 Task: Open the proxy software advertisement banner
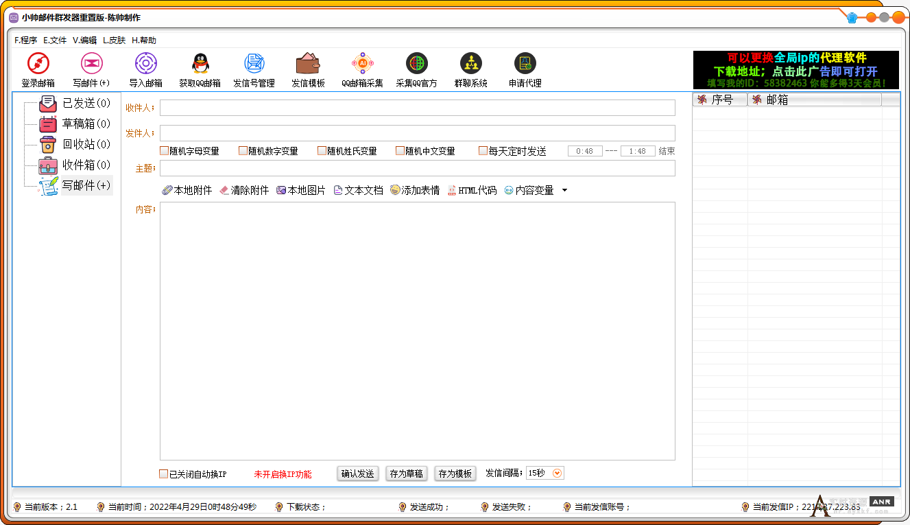point(795,70)
